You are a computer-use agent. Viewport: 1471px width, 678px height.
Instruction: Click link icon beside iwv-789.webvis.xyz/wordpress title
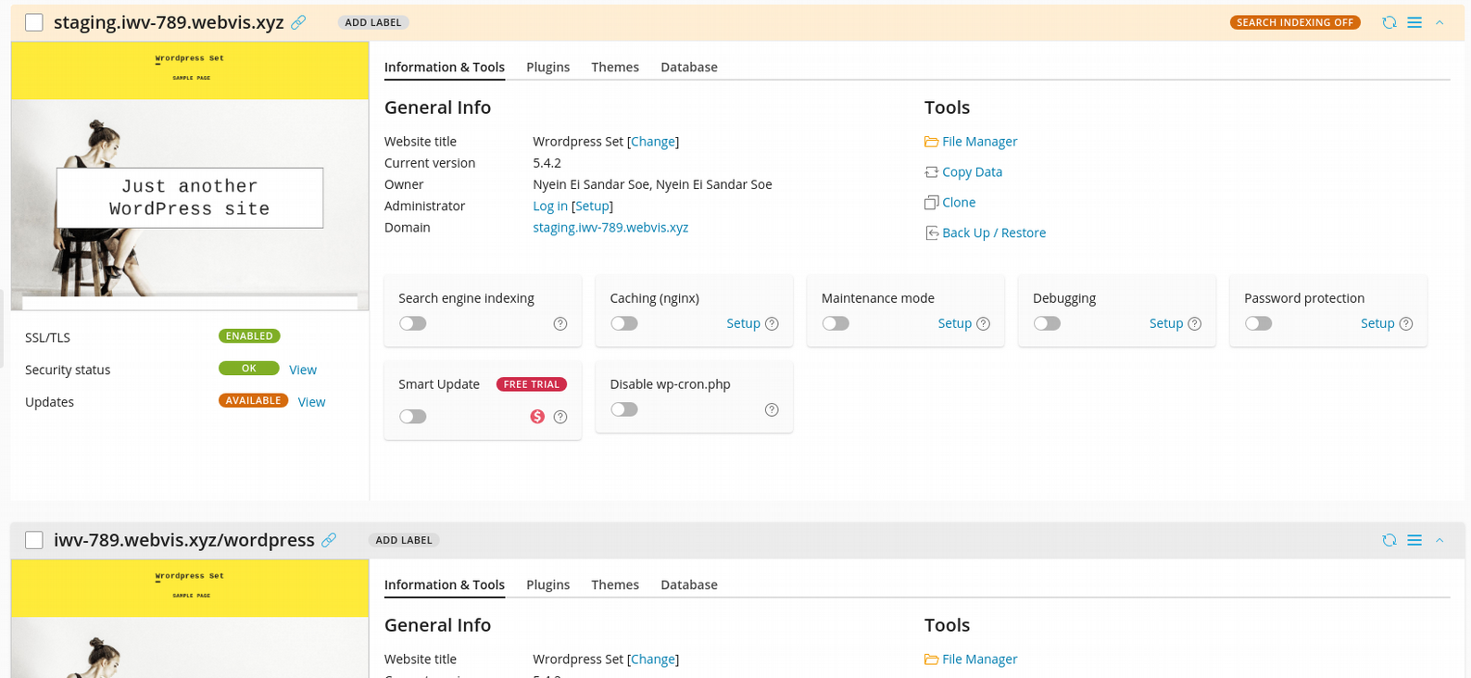(x=329, y=540)
